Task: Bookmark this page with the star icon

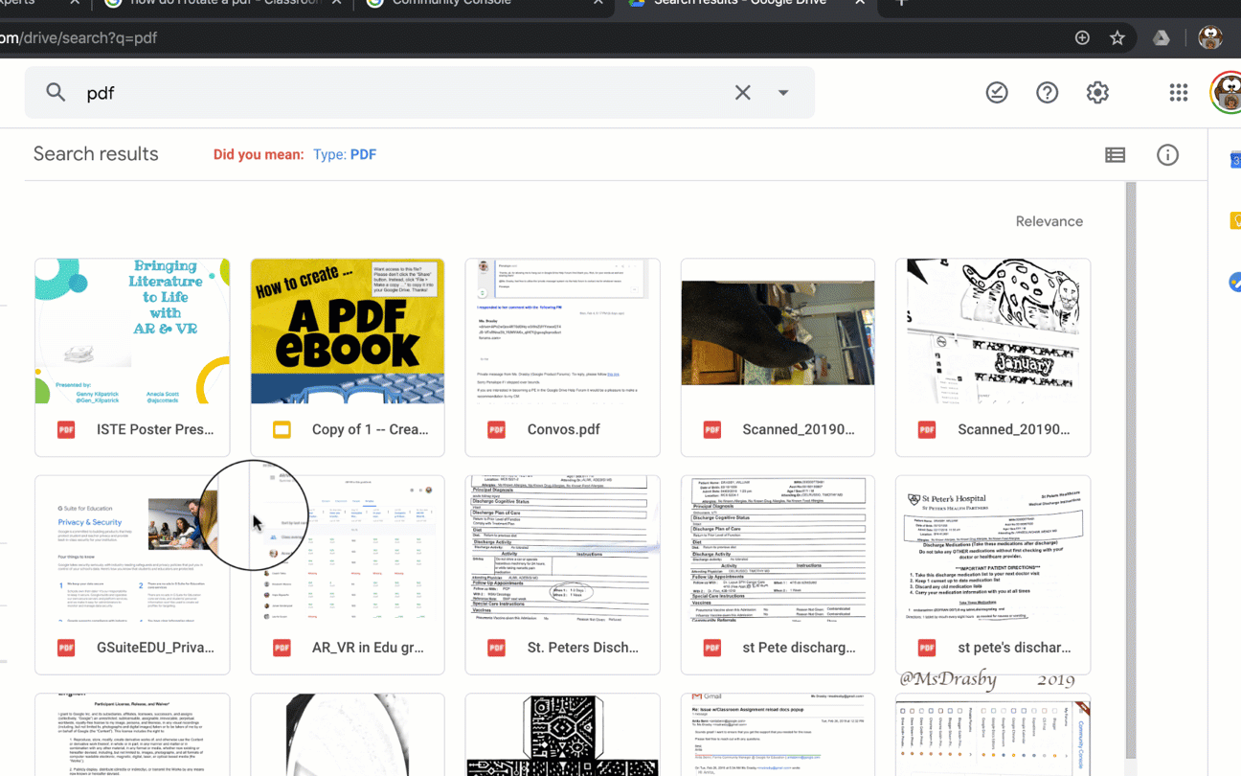Action: point(1117,37)
